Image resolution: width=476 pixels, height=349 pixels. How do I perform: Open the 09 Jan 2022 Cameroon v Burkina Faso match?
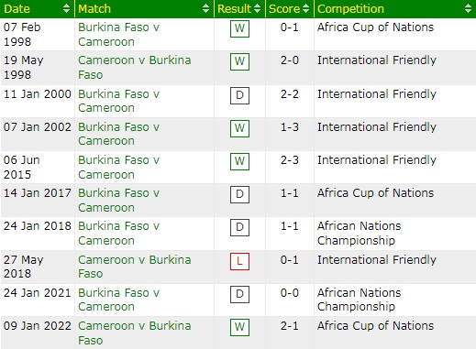tap(135, 333)
